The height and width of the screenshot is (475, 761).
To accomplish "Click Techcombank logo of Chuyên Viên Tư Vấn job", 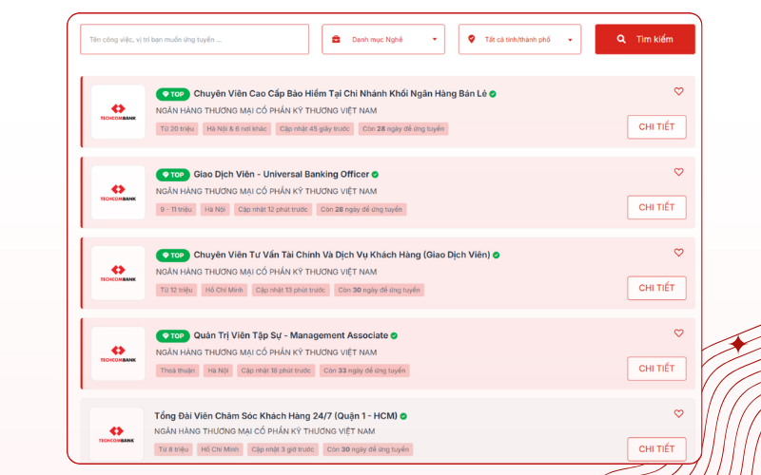I will [118, 273].
